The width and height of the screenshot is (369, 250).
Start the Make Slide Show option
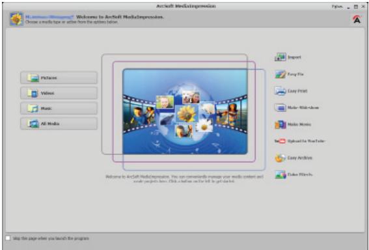tap(297, 107)
